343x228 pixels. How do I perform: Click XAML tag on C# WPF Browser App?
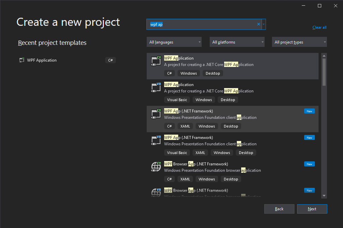tap(185, 179)
